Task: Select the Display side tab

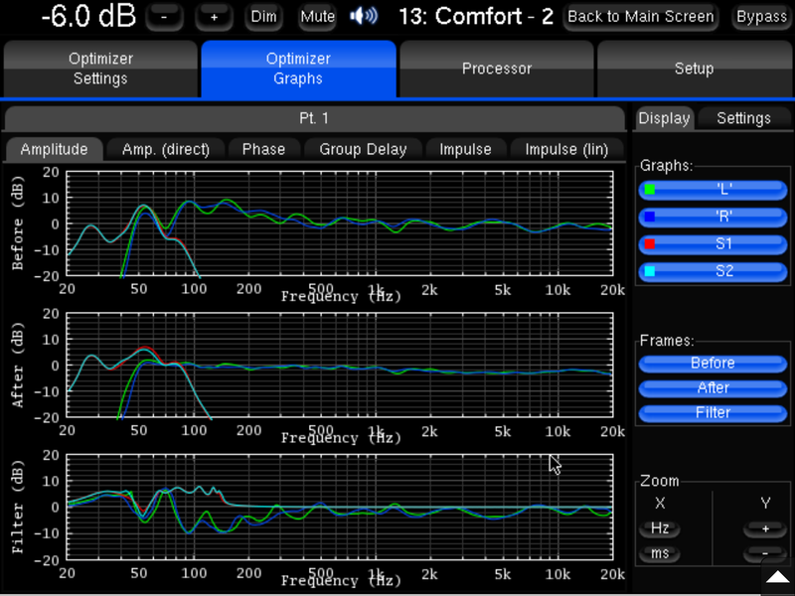Action: pyautogui.click(x=664, y=118)
